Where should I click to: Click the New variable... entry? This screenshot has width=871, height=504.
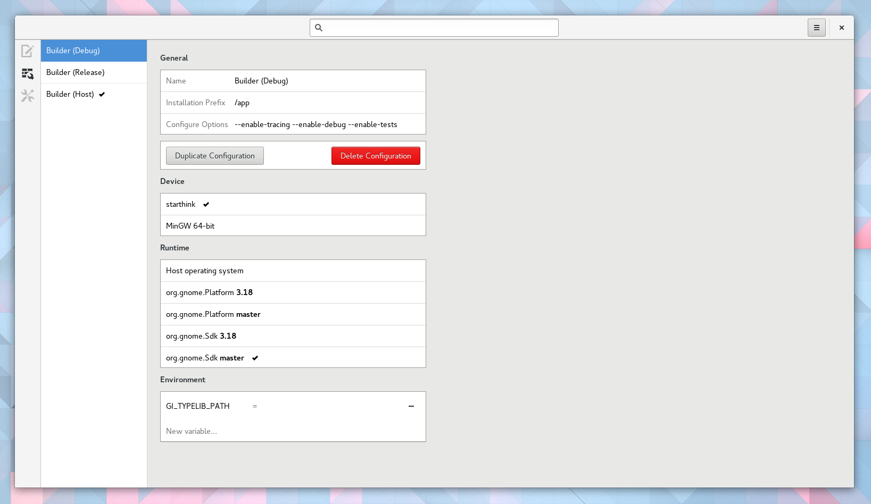[192, 431]
